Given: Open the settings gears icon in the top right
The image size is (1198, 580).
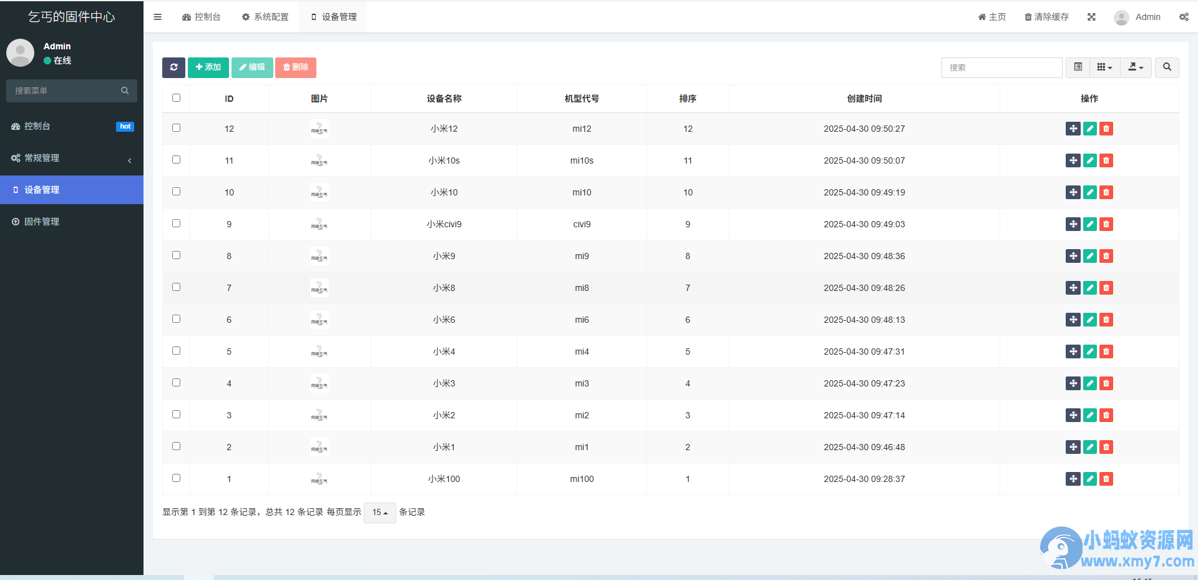Looking at the screenshot, I should pos(1184,17).
